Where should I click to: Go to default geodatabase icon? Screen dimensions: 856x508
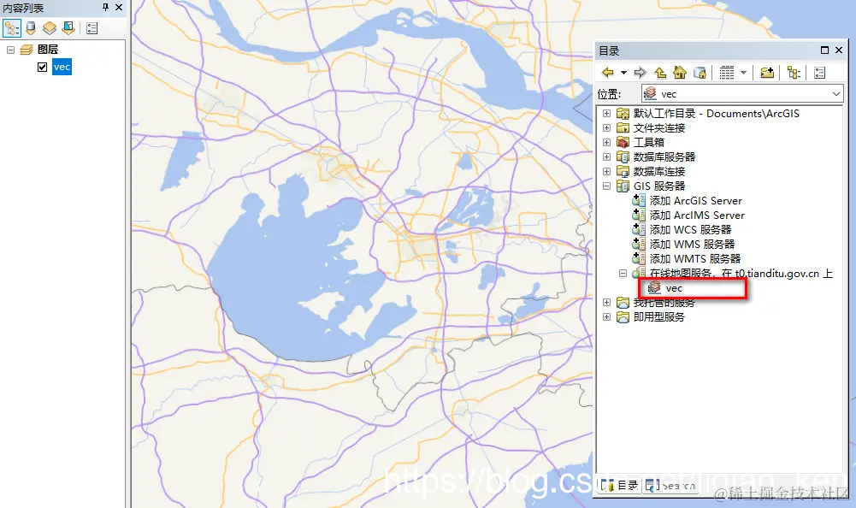coord(700,72)
